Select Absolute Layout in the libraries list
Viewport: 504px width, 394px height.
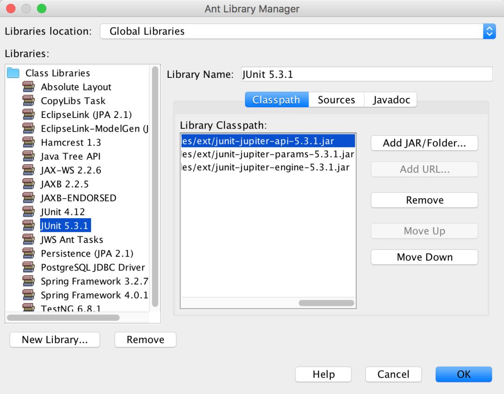pyautogui.click(x=76, y=87)
